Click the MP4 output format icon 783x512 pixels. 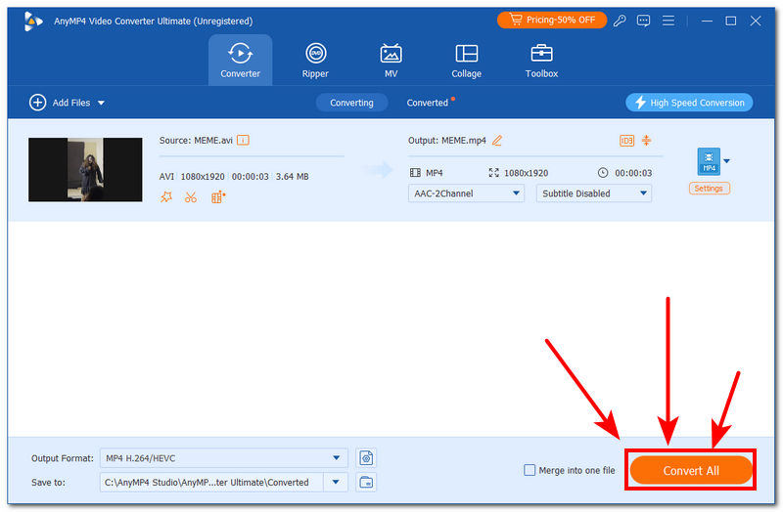click(x=709, y=161)
